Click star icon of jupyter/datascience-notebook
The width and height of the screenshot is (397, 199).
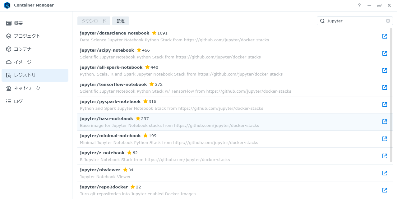tap(154, 33)
